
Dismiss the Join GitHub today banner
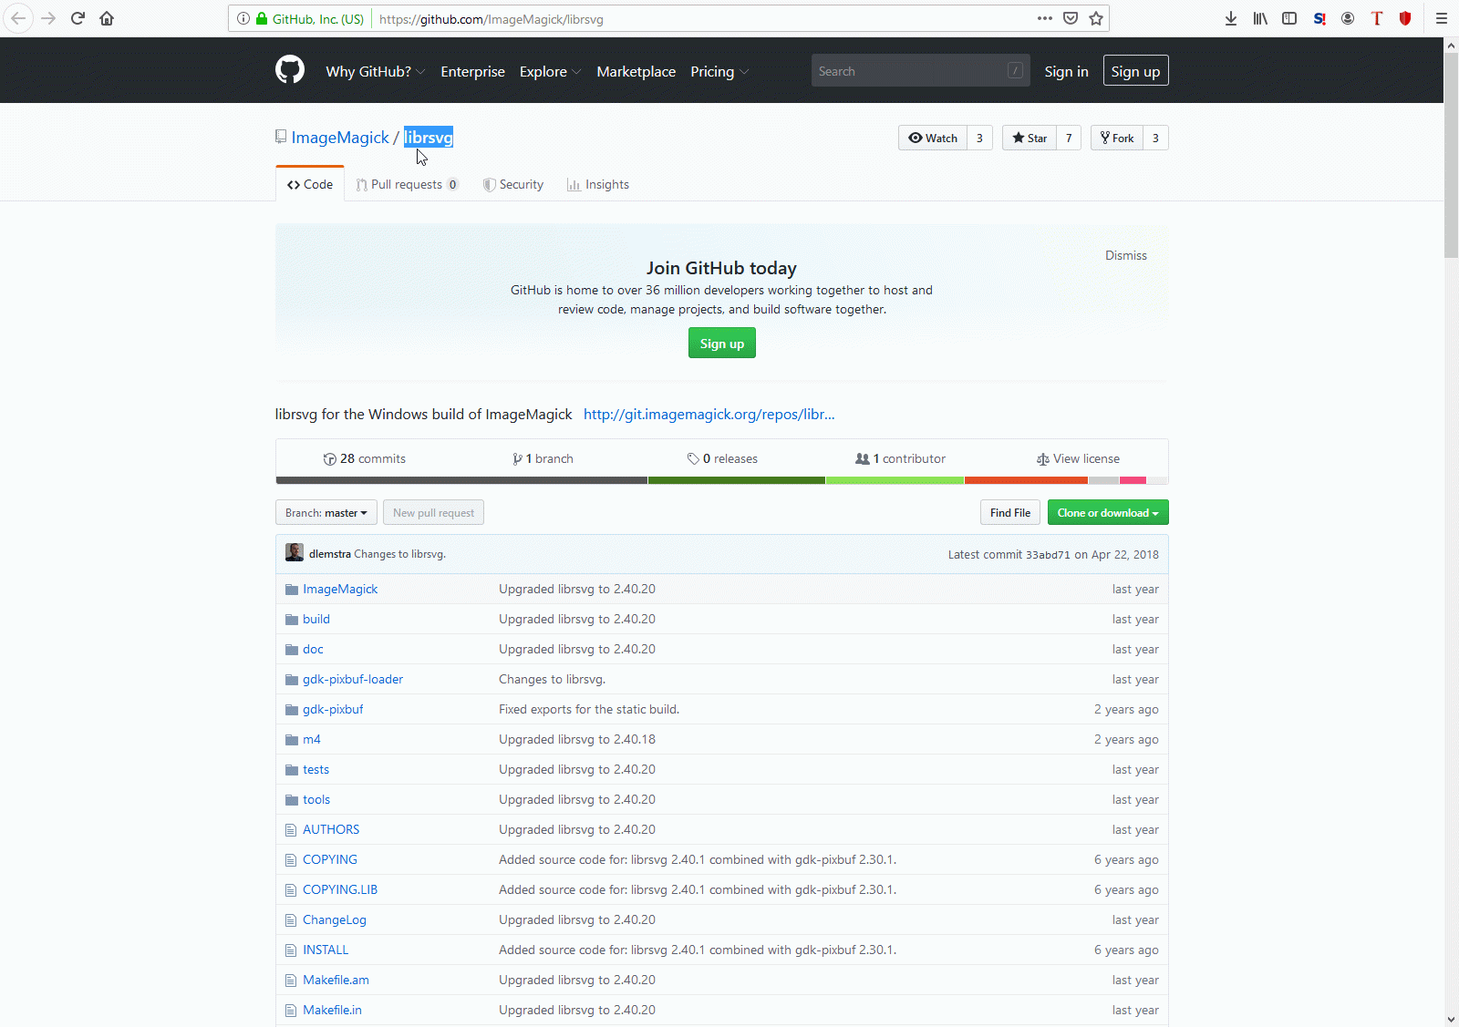coord(1126,255)
